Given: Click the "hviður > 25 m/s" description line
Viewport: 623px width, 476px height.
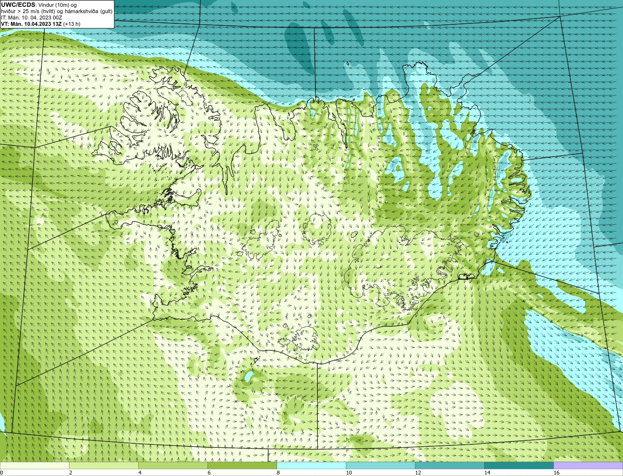Looking at the screenshot, I should pos(56,11).
